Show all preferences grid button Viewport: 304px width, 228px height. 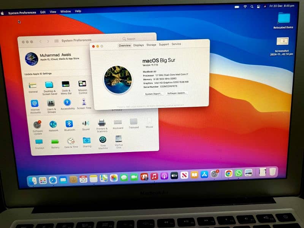pos(57,41)
